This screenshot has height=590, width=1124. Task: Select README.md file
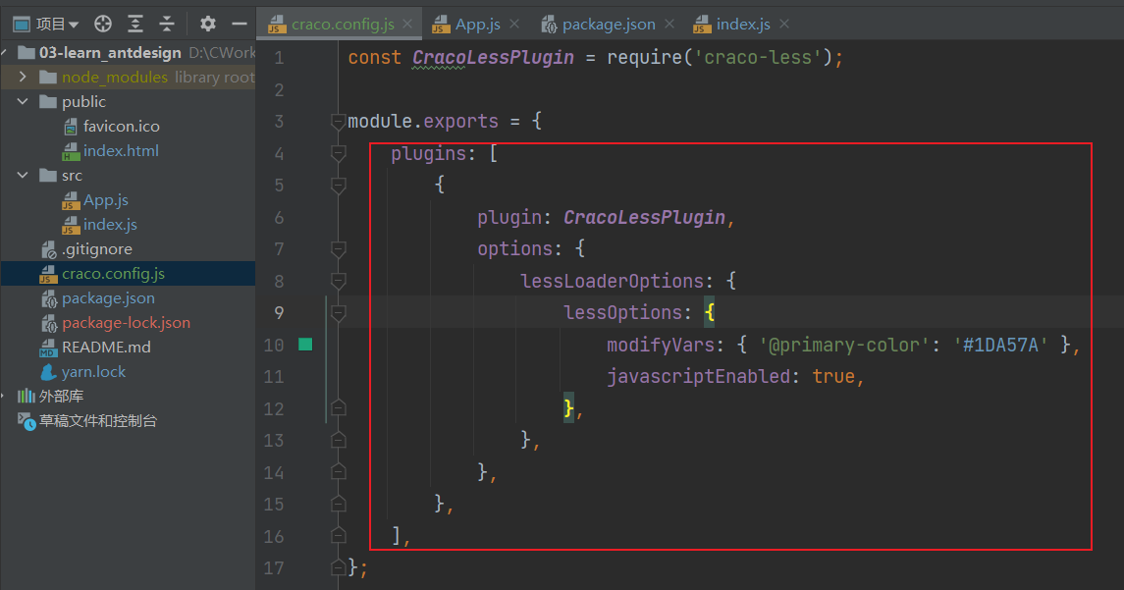tap(106, 347)
